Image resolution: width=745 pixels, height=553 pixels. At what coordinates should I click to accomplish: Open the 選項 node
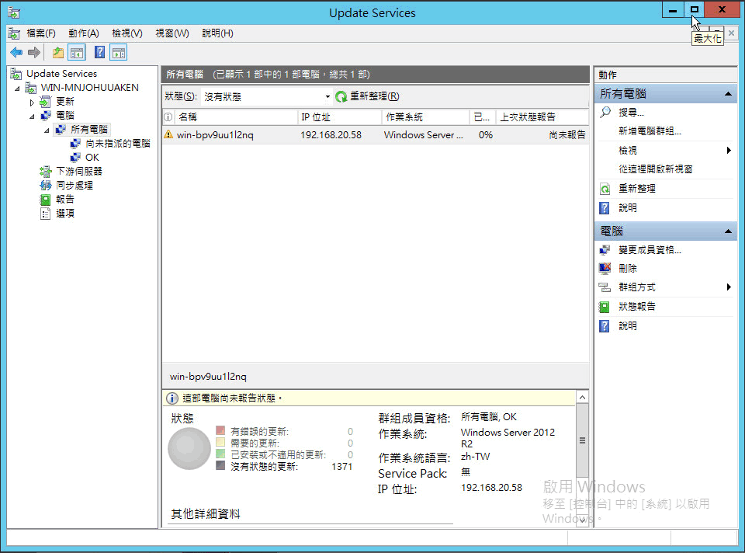65,213
